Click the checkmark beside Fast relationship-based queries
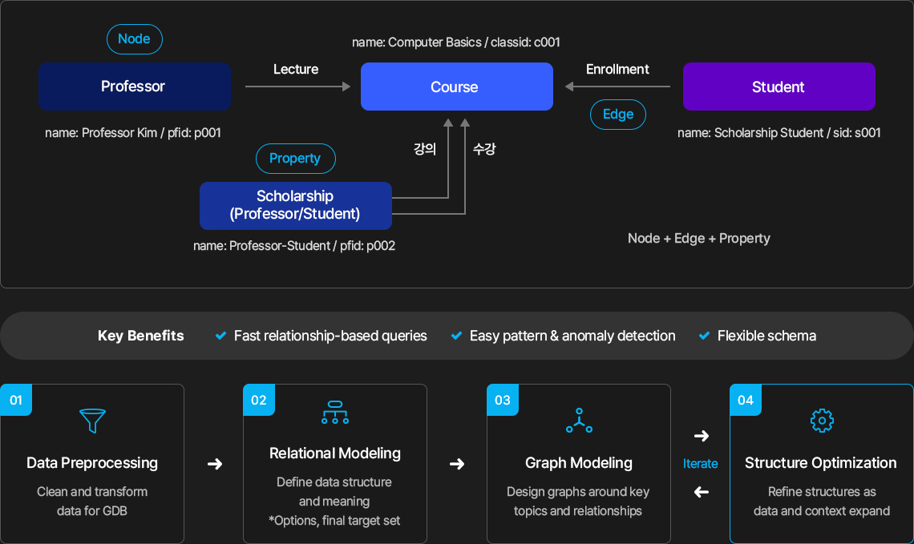The width and height of the screenshot is (914, 544). coord(220,336)
